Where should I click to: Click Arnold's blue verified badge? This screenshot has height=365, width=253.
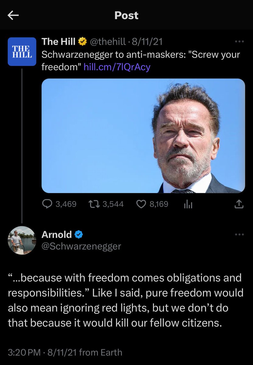click(x=78, y=235)
